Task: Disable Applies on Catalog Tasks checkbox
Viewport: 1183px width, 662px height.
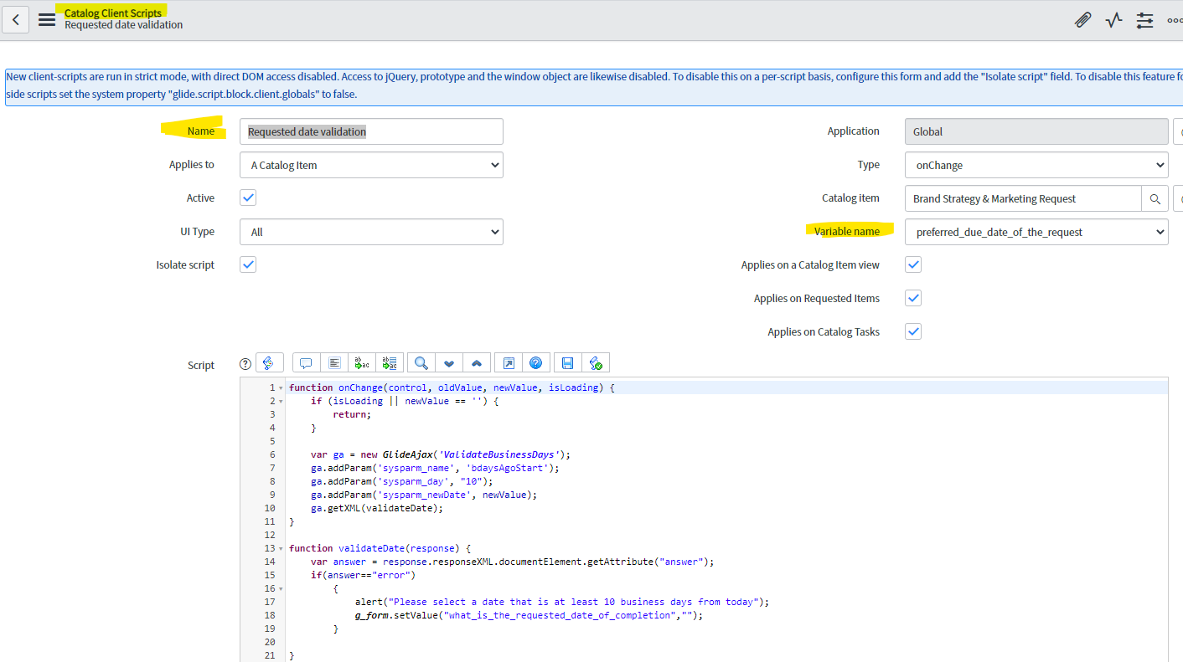Action: coord(913,331)
